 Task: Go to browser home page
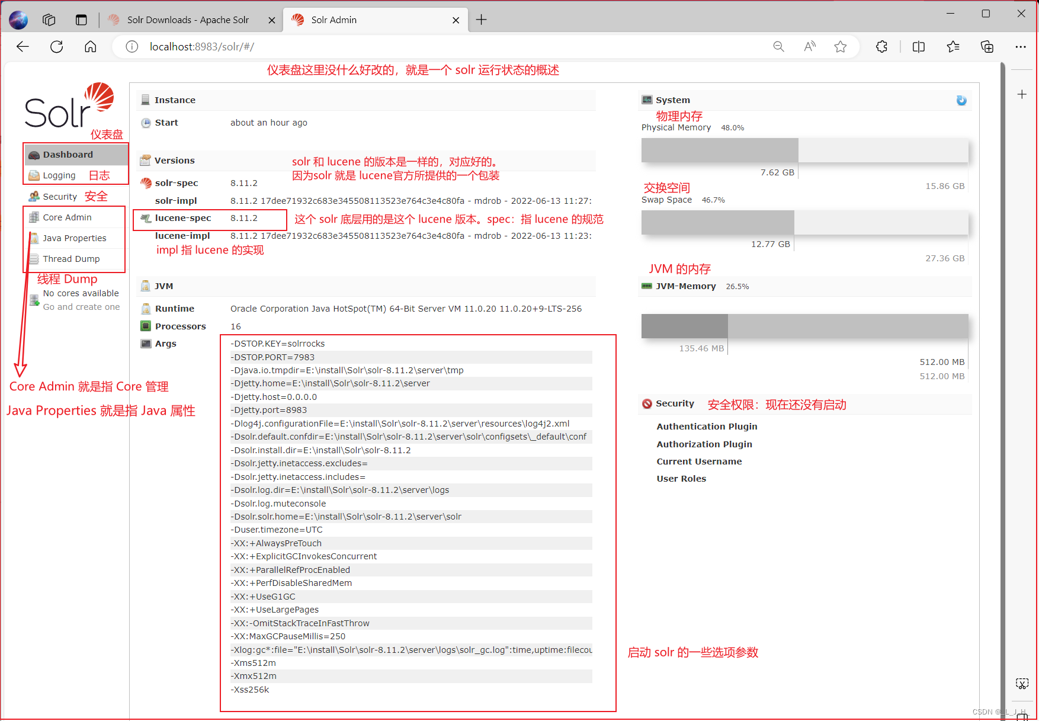[x=91, y=47]
